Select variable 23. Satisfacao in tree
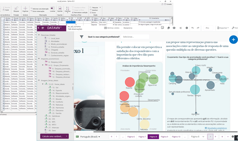 tap(54, 116)
